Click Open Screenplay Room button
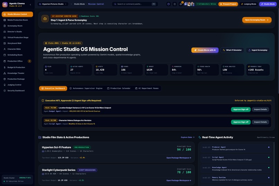Screen dimensions: 279x186 click(257, 20)
